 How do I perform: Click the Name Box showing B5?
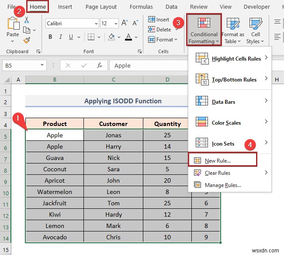click(x=24, y=65)
